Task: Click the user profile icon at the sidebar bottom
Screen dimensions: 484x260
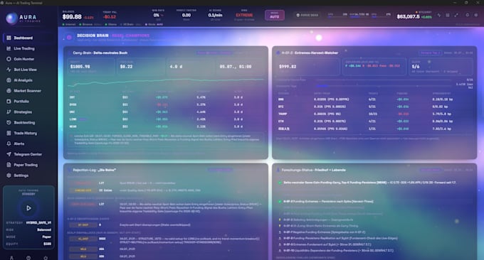Action: coord(11,258)
